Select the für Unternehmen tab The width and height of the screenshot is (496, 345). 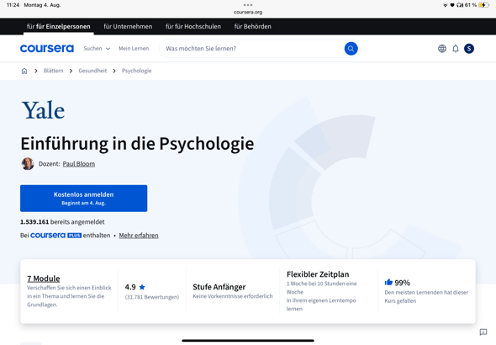tap(128, 27)
